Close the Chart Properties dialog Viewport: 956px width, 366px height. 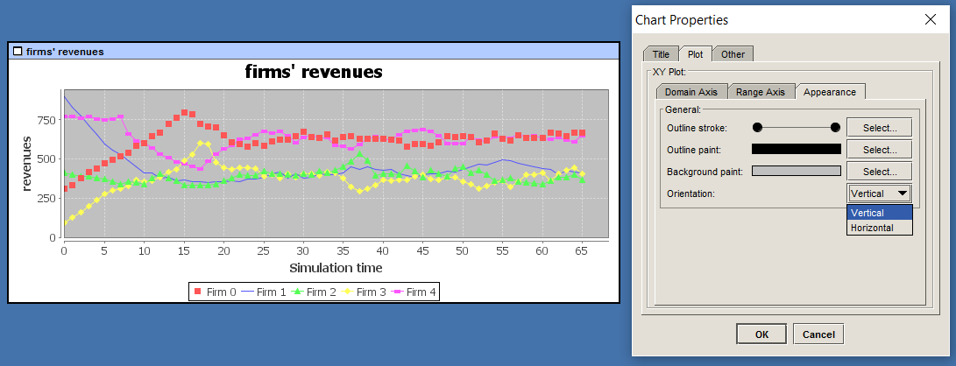pyautogui.click(x=930, y=19)
